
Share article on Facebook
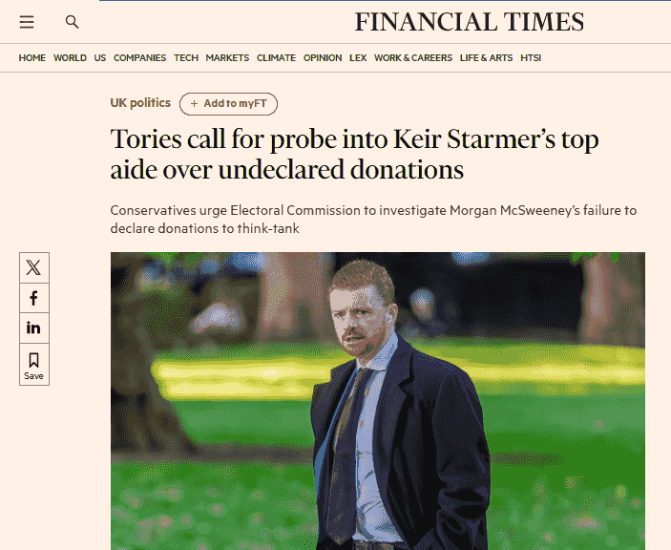(x=33, y=298)
